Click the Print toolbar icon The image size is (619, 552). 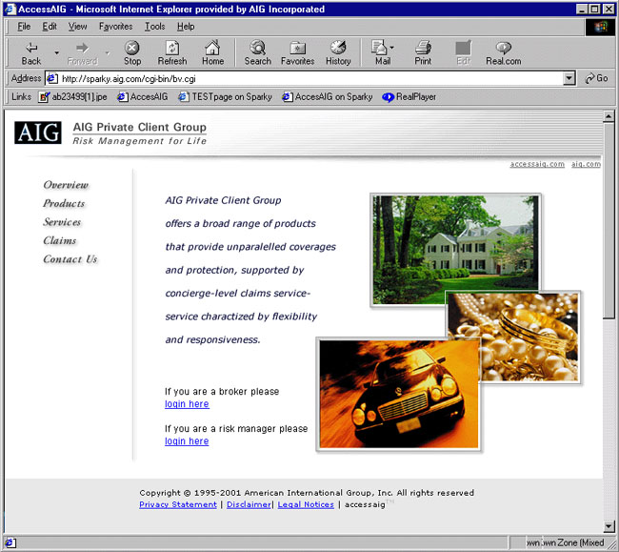423,48
